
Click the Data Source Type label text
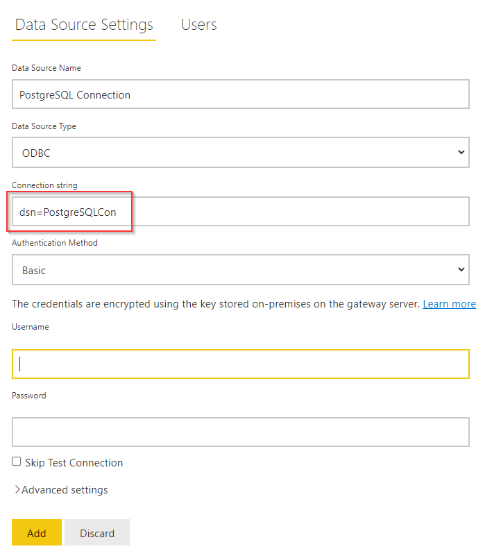pyautogui.click(x=44, y=126)
